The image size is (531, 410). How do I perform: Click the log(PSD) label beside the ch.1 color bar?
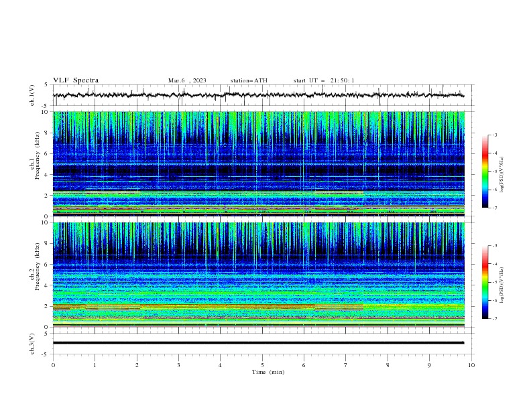pos(502,175)
